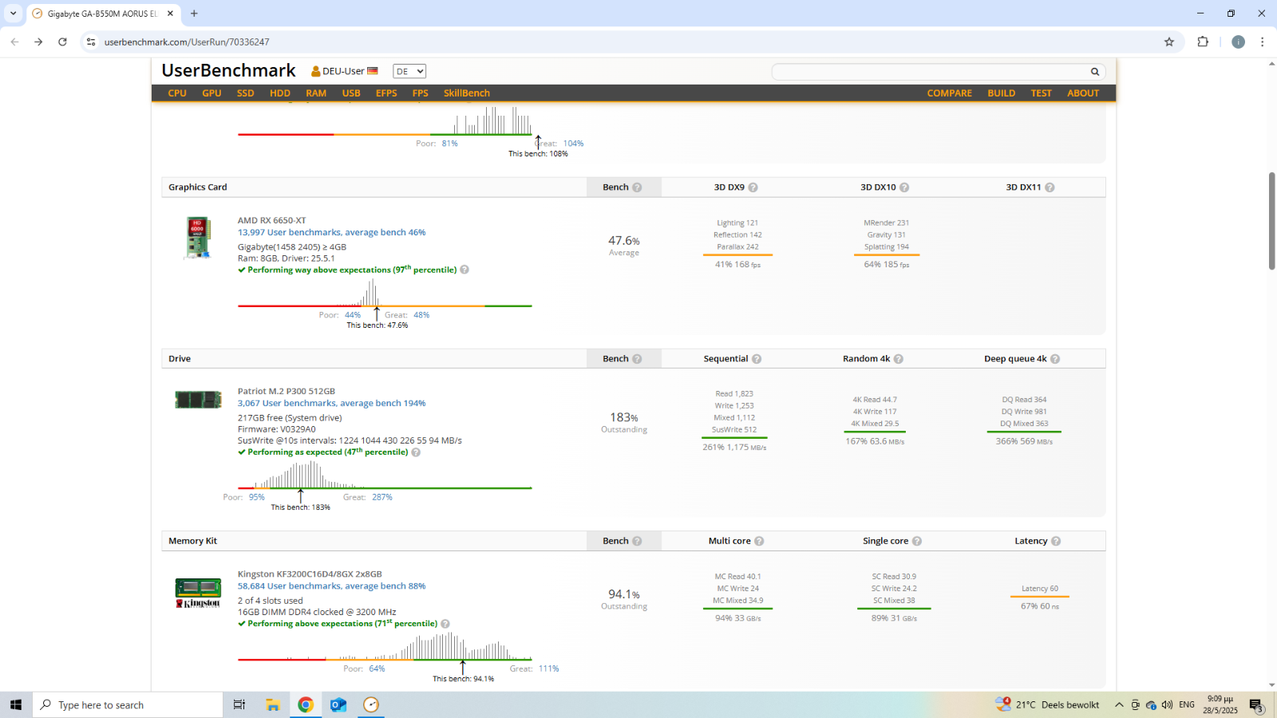Open the BUILD page
This screenshot has width=1277, height=718.
tap(1002, 93)
